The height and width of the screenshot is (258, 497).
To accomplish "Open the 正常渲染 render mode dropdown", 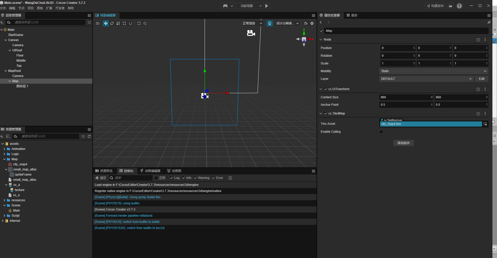I will [x=252, y=23].
